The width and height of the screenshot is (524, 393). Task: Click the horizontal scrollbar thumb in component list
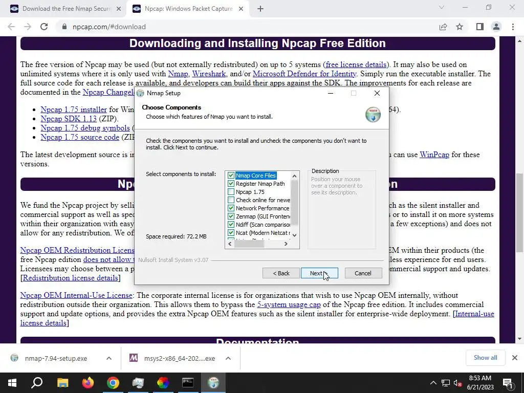pyautogui.click(x=249, y=244)
